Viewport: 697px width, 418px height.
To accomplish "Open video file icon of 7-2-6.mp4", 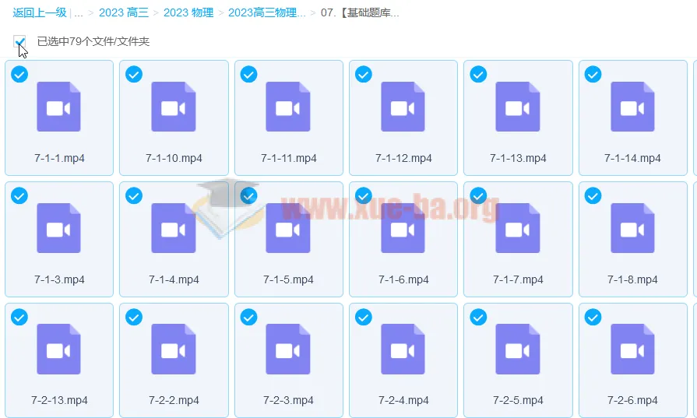I will click(632, 350).
